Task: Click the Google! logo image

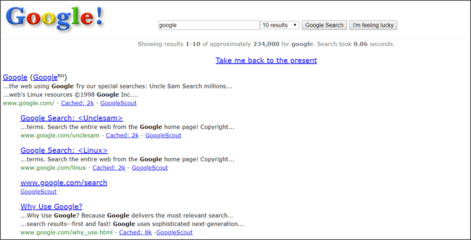Action: point(55,18)
